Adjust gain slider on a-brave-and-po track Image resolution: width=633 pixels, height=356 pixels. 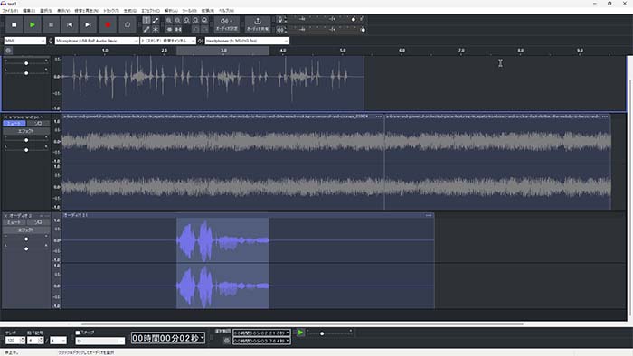coord(26,140)
